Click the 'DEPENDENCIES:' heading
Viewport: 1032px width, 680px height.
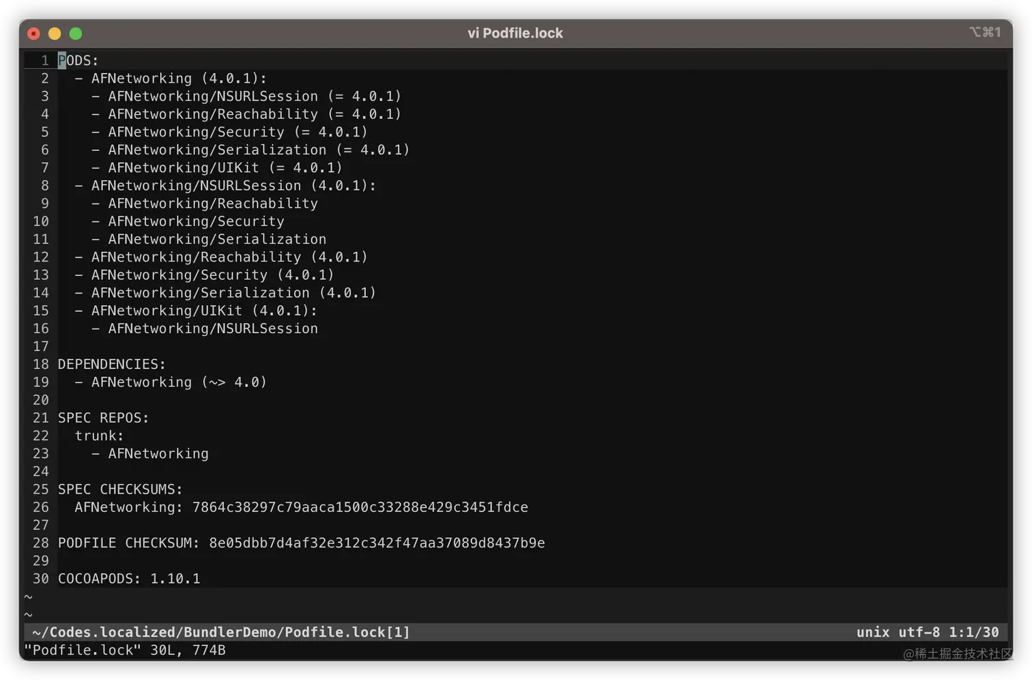(112, 364)
